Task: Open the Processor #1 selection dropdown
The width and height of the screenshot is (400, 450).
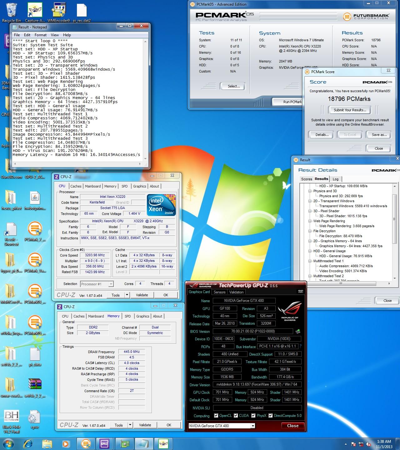Action: pyautogui.click(x=97, y=284)
